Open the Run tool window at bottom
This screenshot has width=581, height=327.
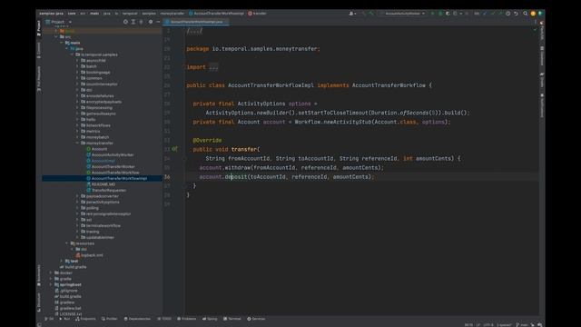(x=64, y=319)
